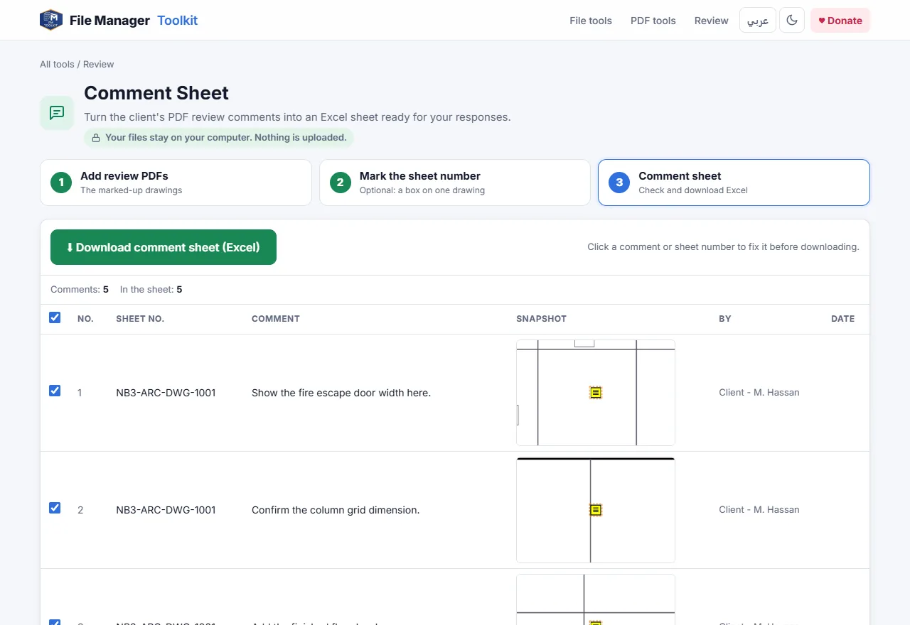Click the hint about fixing comments before downloading
Image resolution: width=910 pixels, height=625 pixels.
point(723,247)
